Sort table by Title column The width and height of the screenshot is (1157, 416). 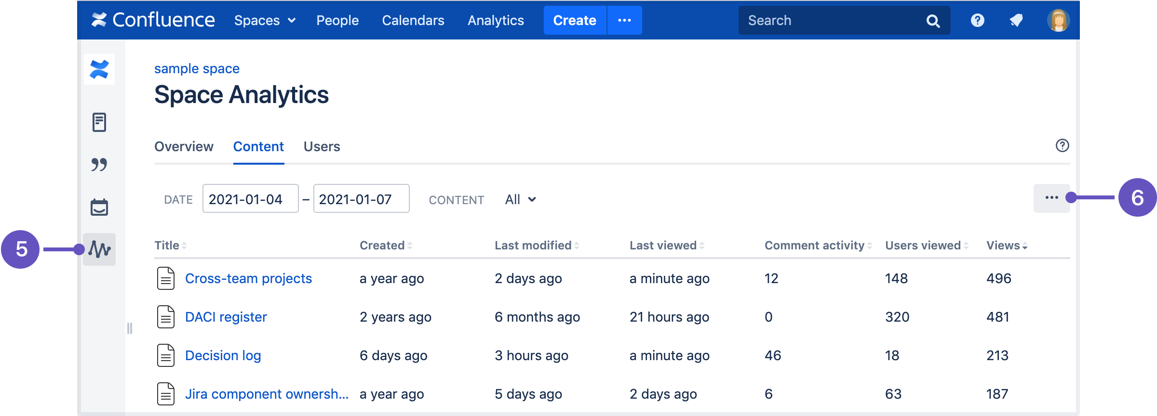[171, 246]
